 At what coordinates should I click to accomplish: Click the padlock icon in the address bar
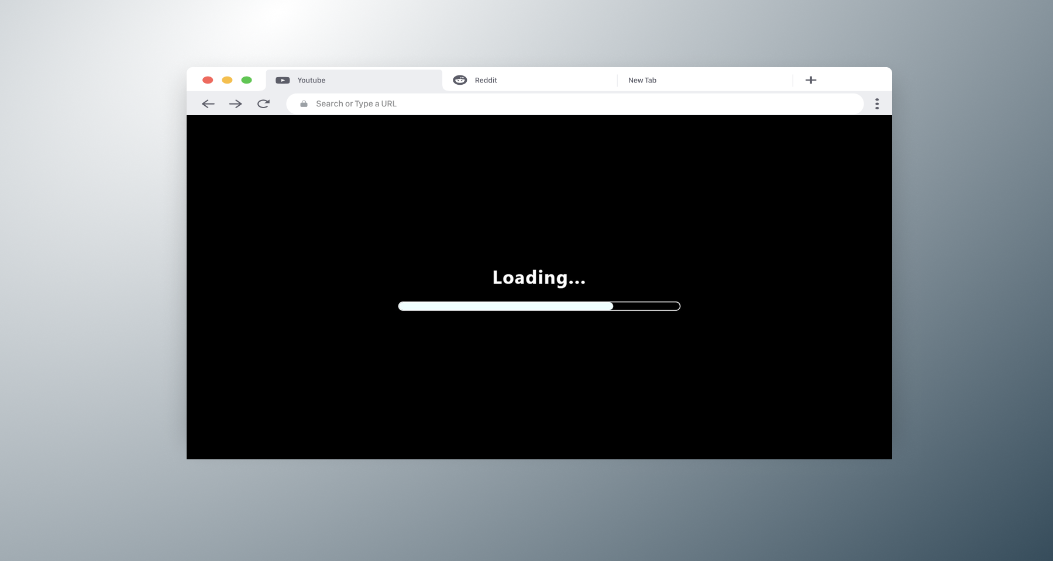[x=303, y=103]
